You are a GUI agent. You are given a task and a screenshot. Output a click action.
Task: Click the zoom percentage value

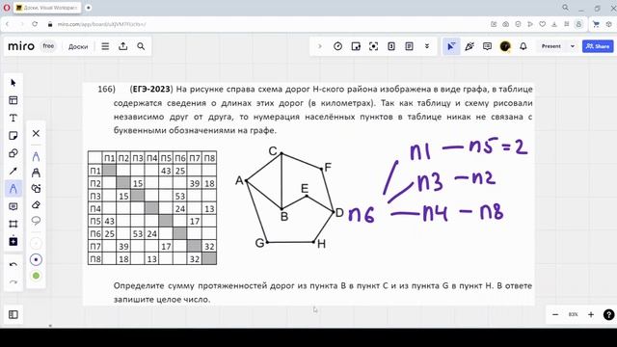pos(573,314)
